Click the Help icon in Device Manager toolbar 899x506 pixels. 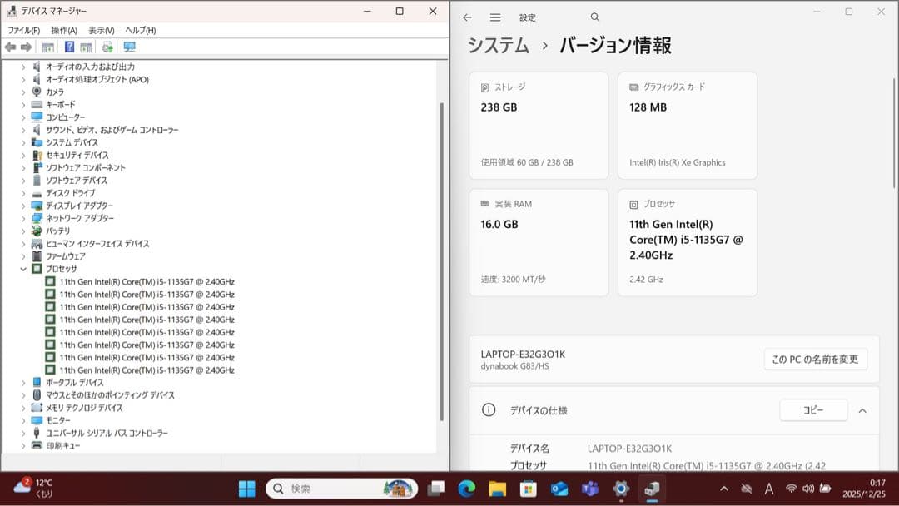click(70, 47)
